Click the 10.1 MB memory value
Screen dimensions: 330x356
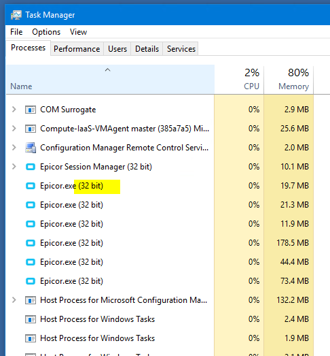pos(295,167)
